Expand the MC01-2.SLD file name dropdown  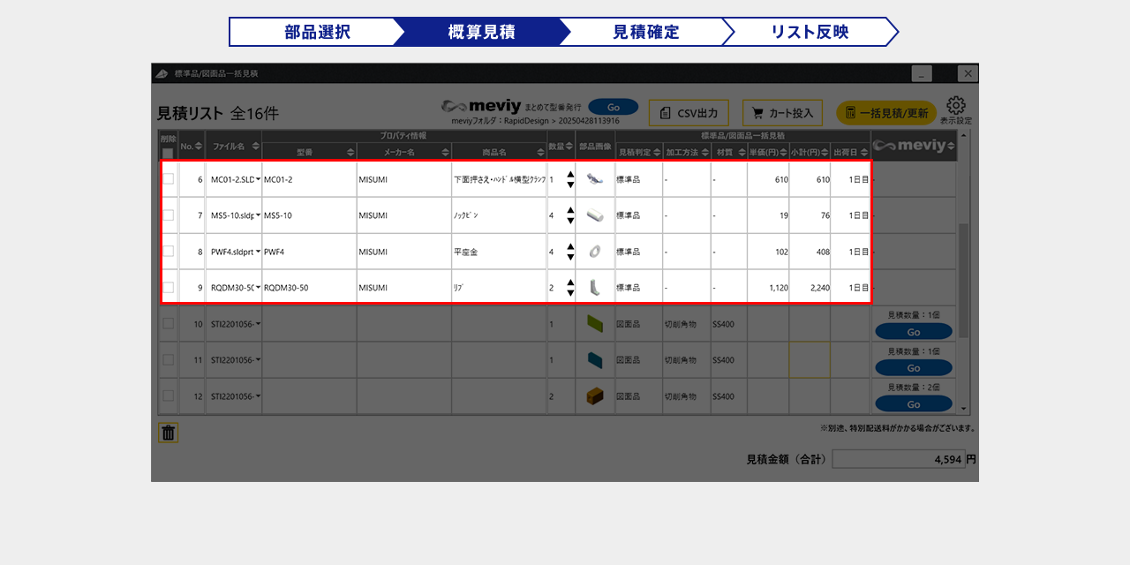click(258, 179)
